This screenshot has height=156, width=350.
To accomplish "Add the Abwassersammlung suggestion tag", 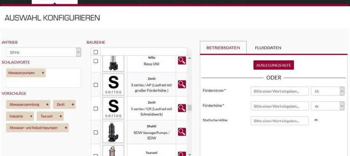I will click(47, 105).
